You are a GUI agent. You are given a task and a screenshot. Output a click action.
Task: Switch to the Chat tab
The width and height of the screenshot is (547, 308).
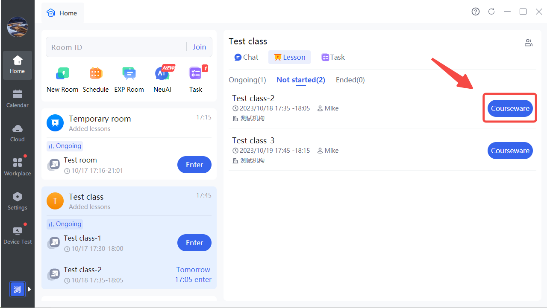click(247, 57)
